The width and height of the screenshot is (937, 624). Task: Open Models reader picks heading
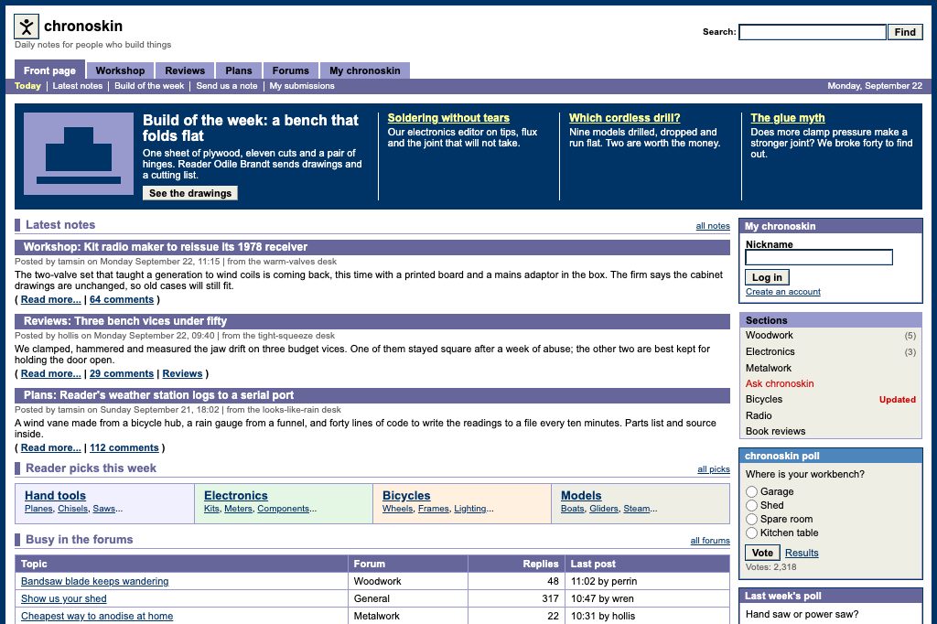tap(581, 496)
